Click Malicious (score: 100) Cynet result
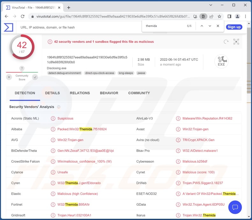 pos(198,172)
